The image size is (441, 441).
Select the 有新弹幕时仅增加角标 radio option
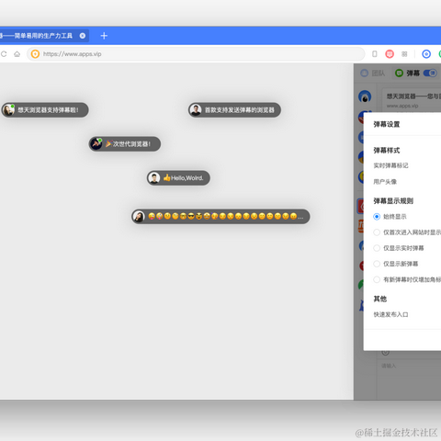click(377, 279)
